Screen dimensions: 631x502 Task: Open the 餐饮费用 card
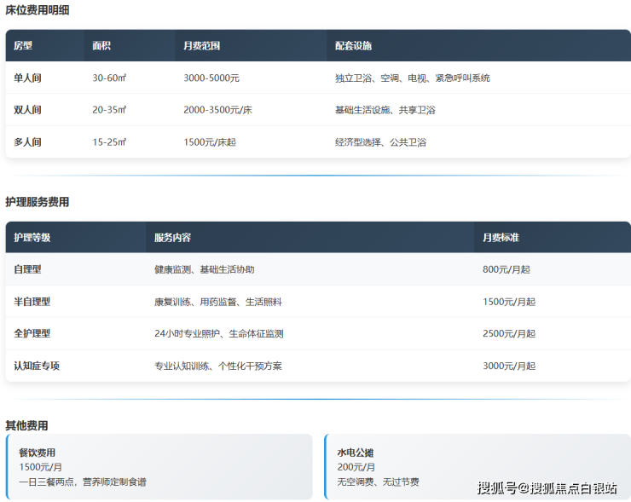point(160,466)
